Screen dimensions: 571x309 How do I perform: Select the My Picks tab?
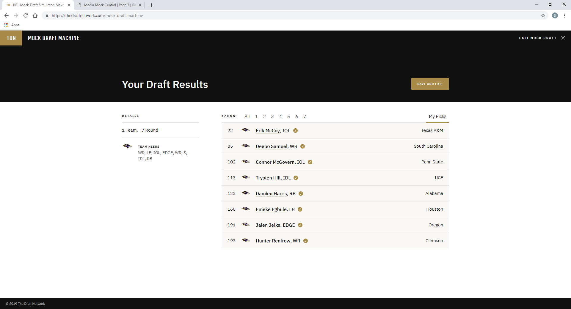click(x=437, y=116)
